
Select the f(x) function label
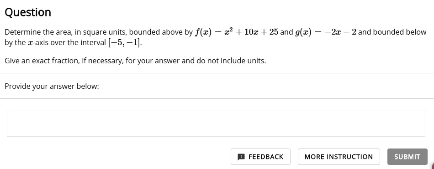(x=203, y=32)
